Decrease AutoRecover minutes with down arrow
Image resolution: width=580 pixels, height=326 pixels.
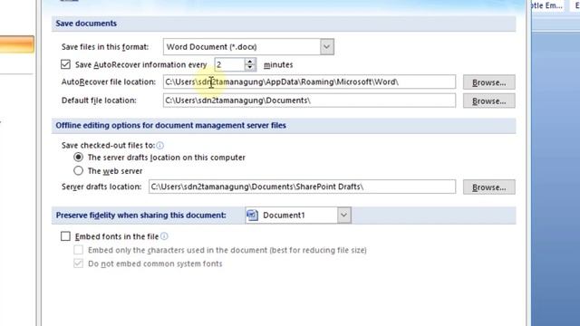(250, 68)
